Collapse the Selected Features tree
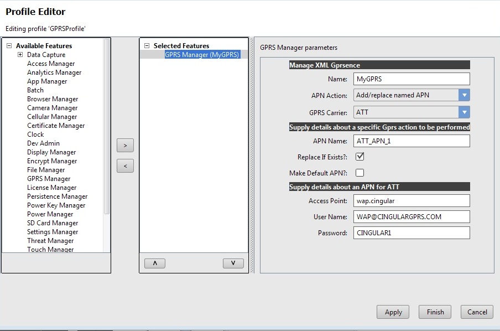Image resolution: width=500 pixels, height=331 pixels. pos(147,46)
